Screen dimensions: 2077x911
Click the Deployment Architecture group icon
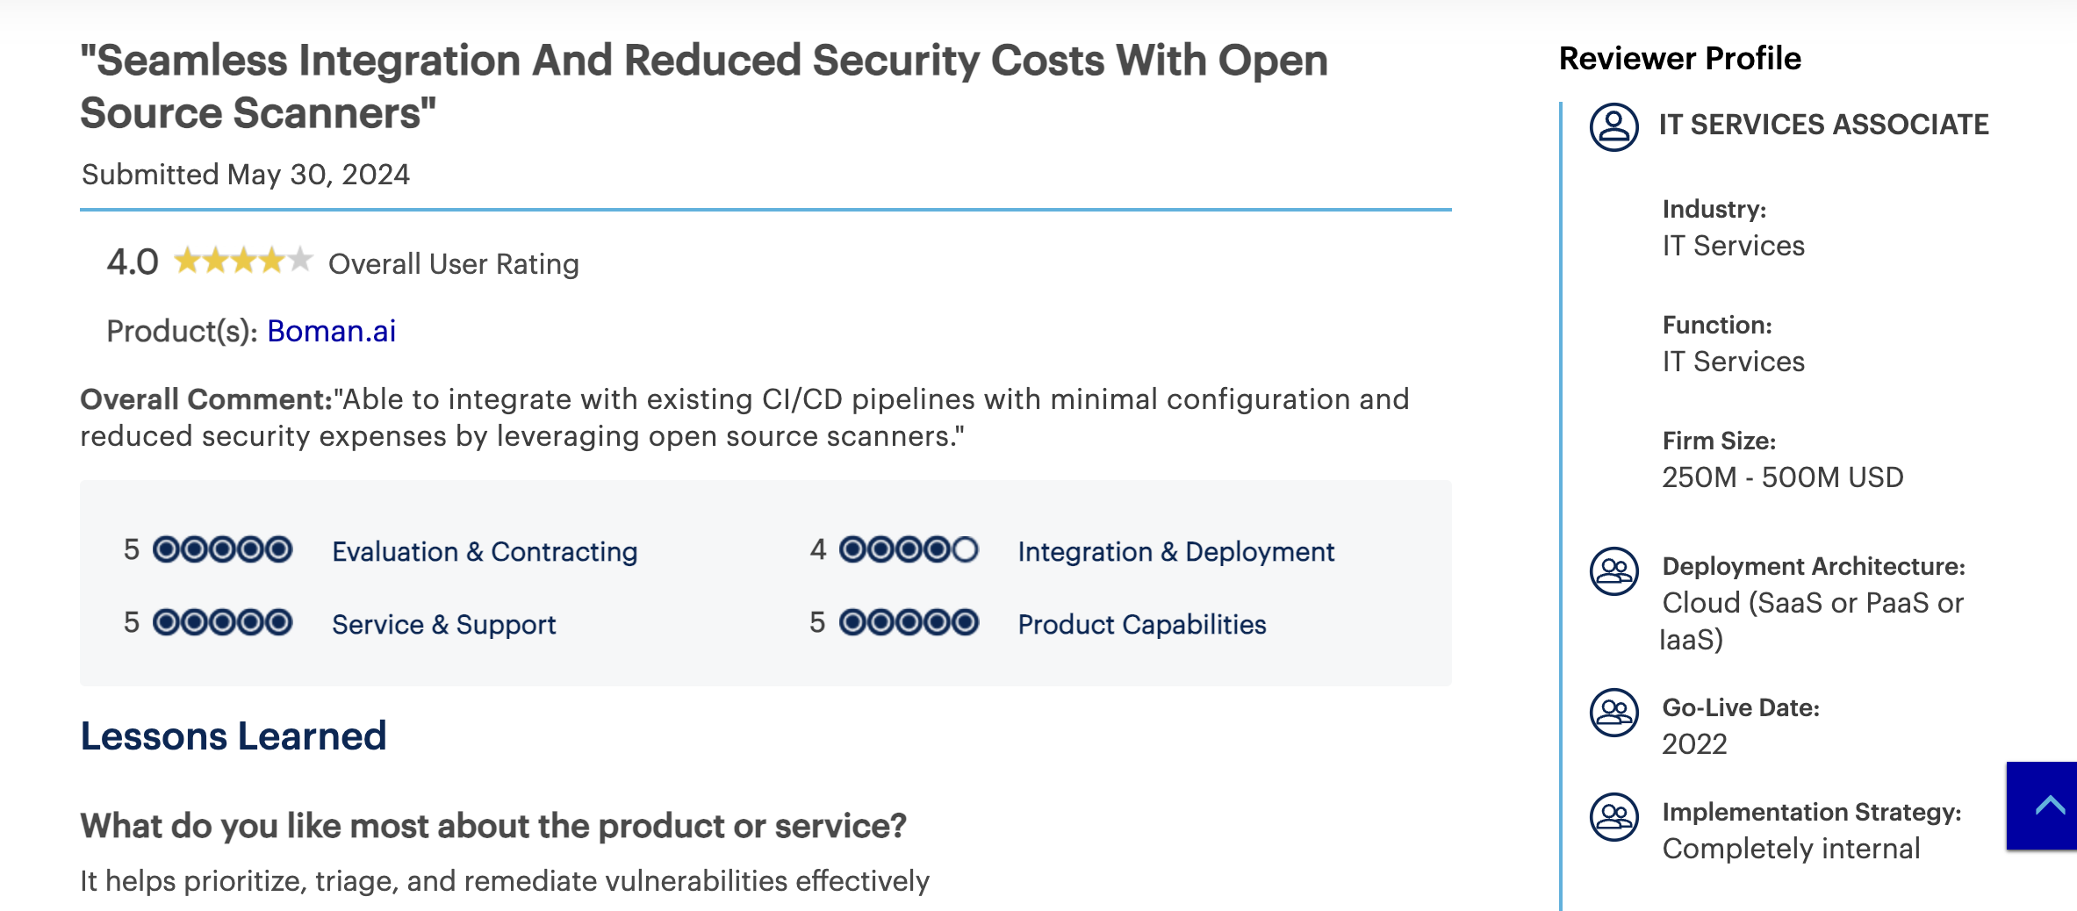pyautogui.click(x=1613, y=571)
